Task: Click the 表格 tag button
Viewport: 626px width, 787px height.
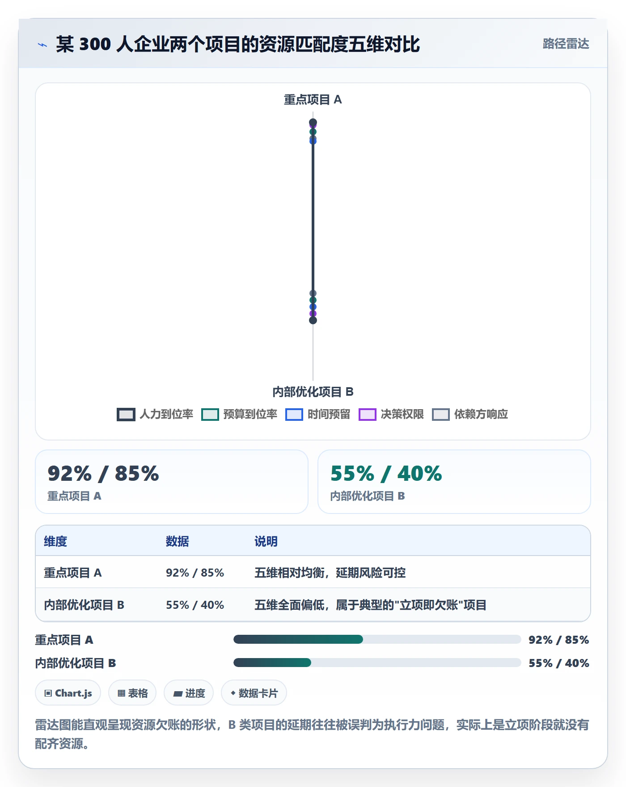Action: click(x=132, y=693)
